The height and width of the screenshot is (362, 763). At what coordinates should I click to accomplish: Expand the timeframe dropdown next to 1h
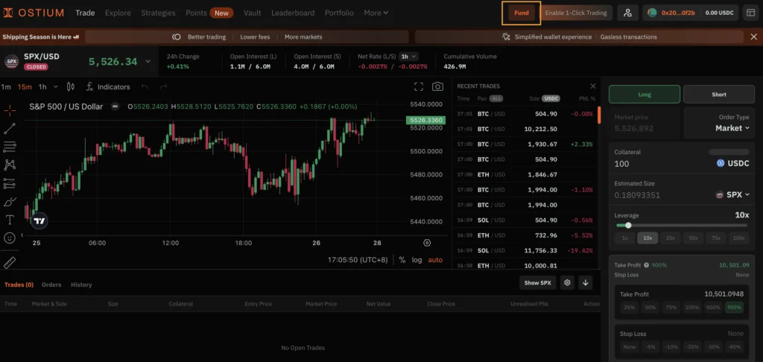[x=55, y=86]
